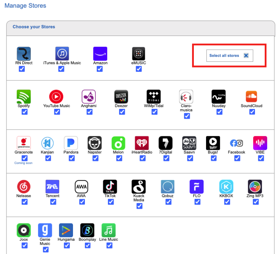Viewport: 278px width, 254px height.
Task: Click the Joox store icon
Action: click(24, 230)
